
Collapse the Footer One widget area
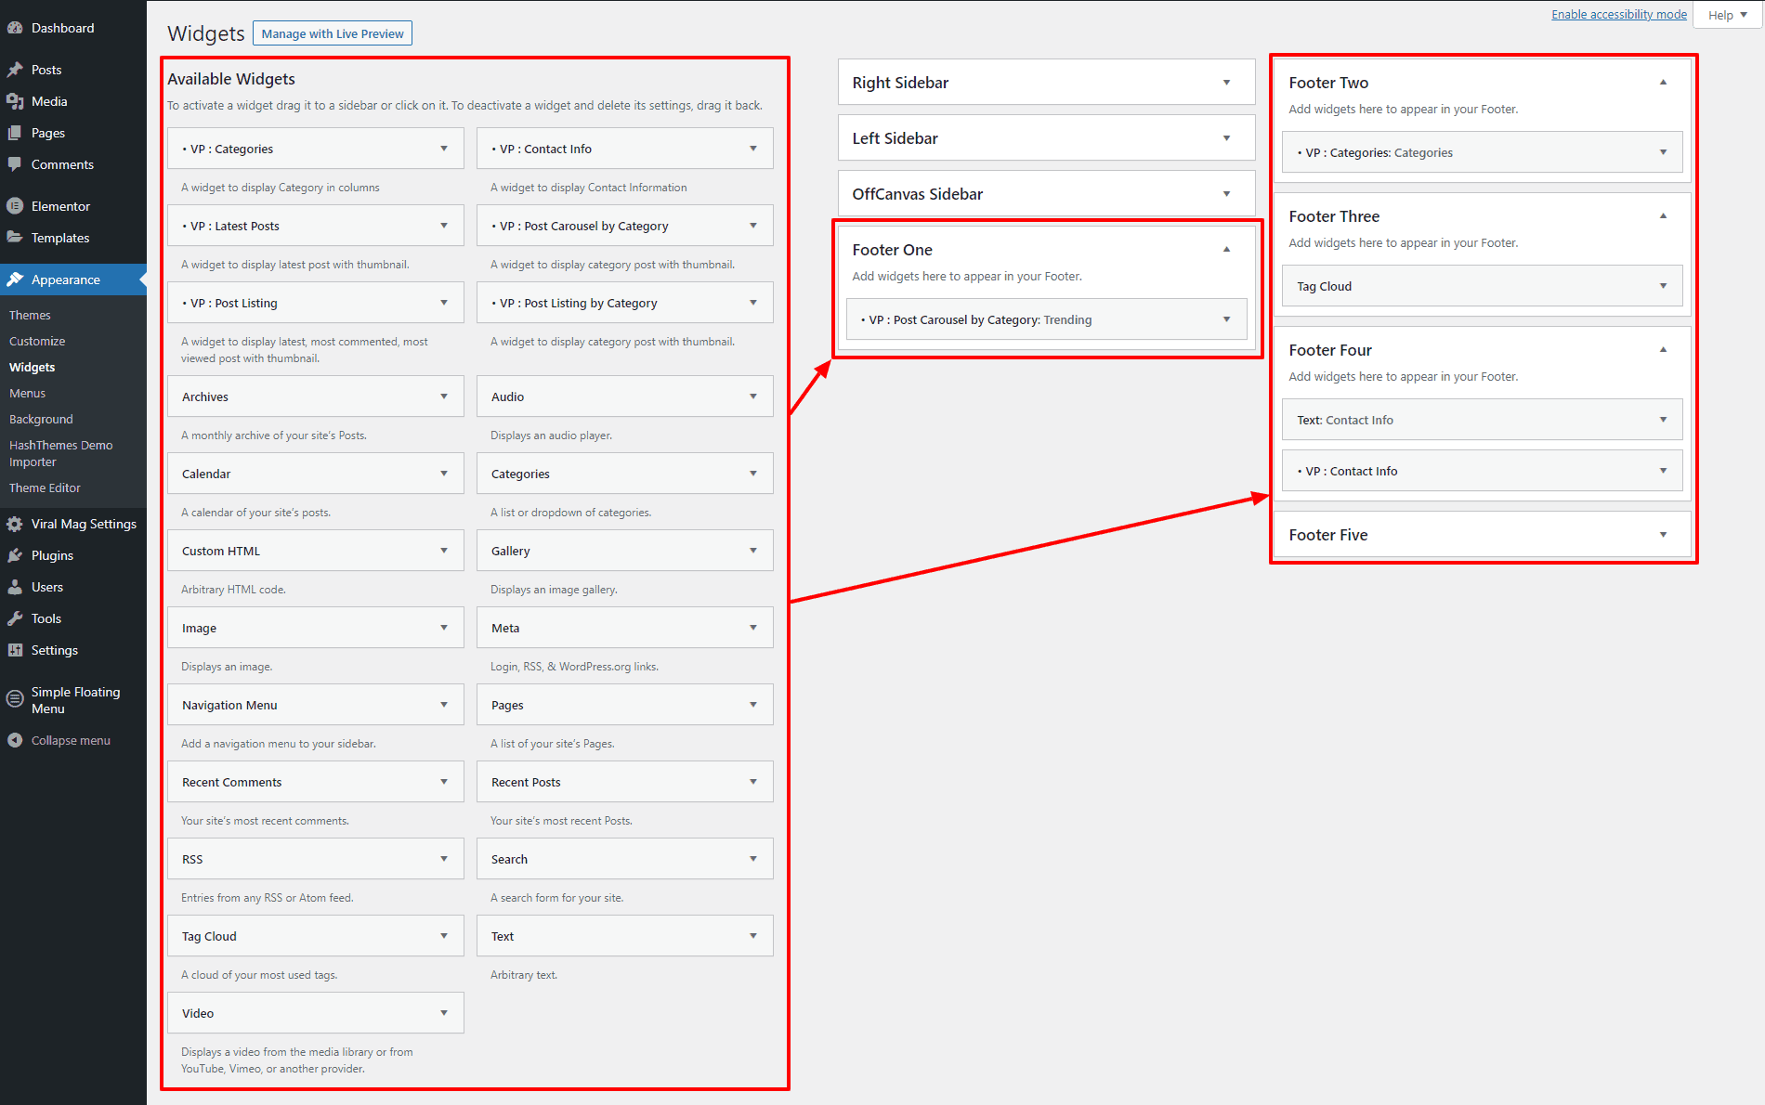[1226, 250]
